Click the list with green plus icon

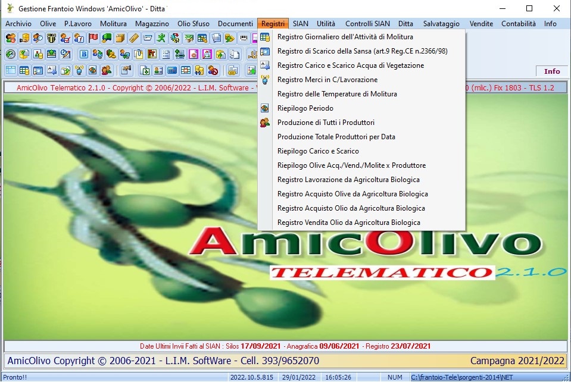pyautogui.click(x=180, y=54)
